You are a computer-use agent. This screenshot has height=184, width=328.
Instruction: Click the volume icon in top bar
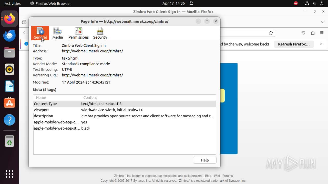click(x=315, y=3)
